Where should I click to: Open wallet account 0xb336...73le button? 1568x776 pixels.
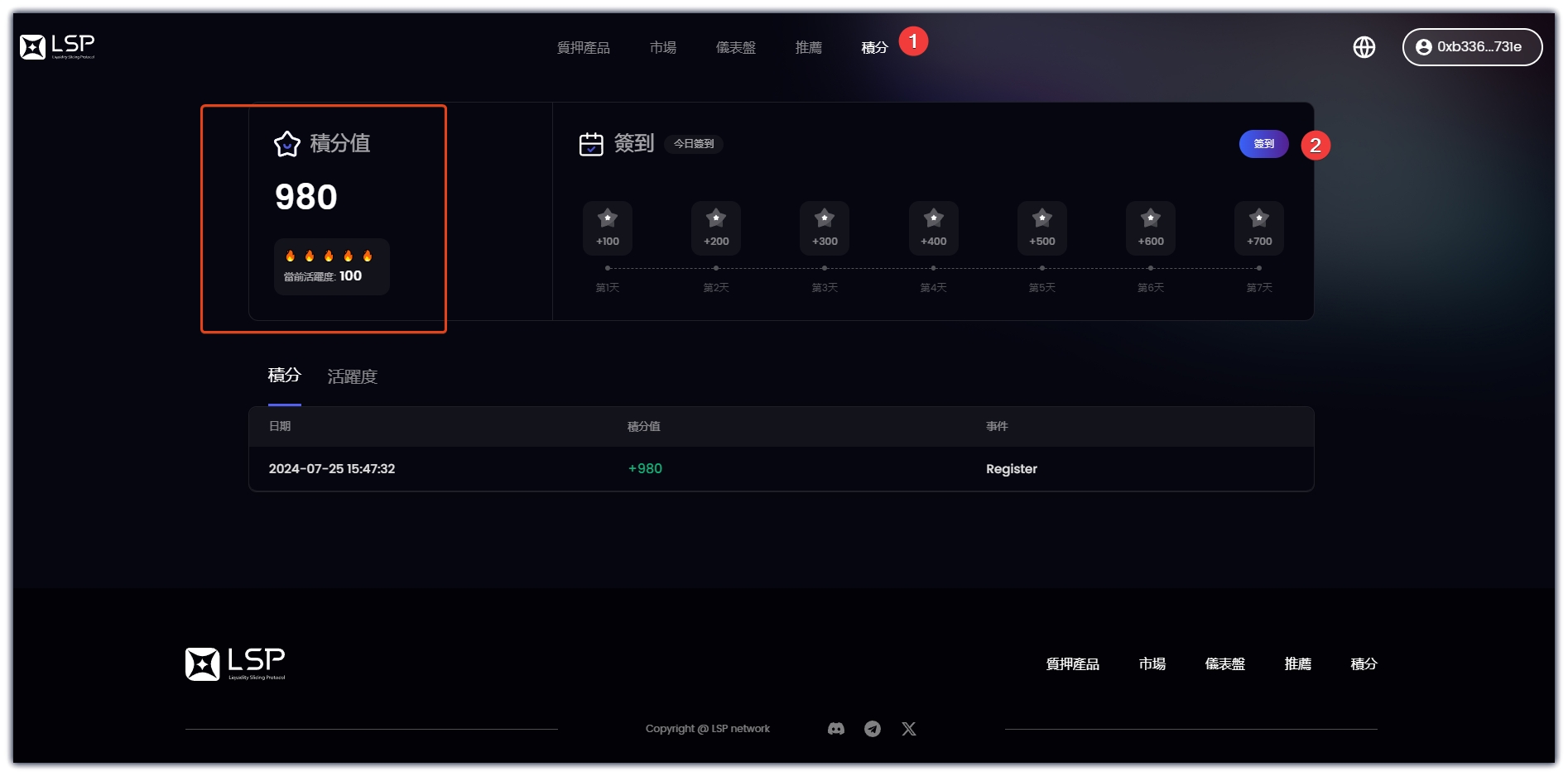[x=1471, y=47]
